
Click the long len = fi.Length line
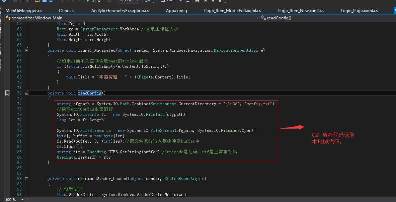(81, 120)
